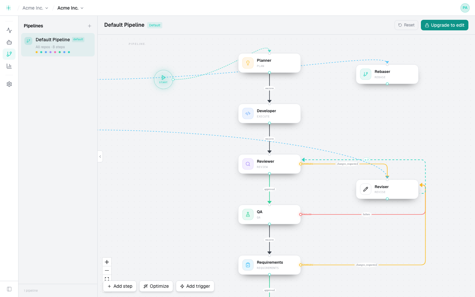Click the Rebaser node title
Viewport: 475px width, 297px height.
click(382, 72)
